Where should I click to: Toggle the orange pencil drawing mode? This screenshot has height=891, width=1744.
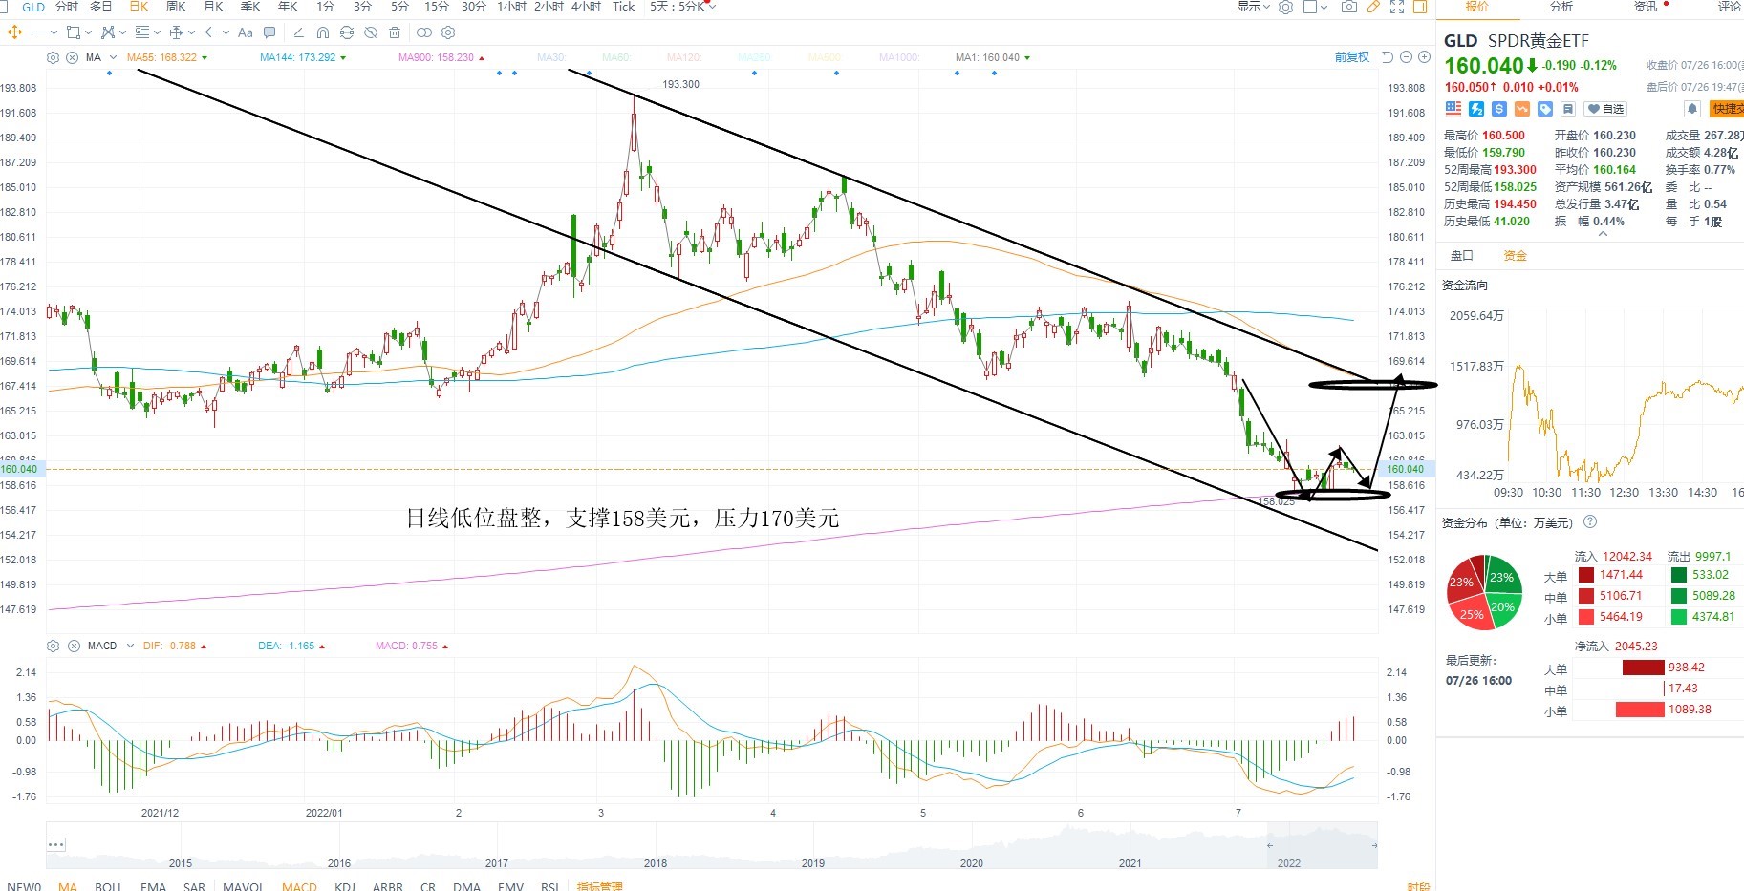(x=1373, y=7)
